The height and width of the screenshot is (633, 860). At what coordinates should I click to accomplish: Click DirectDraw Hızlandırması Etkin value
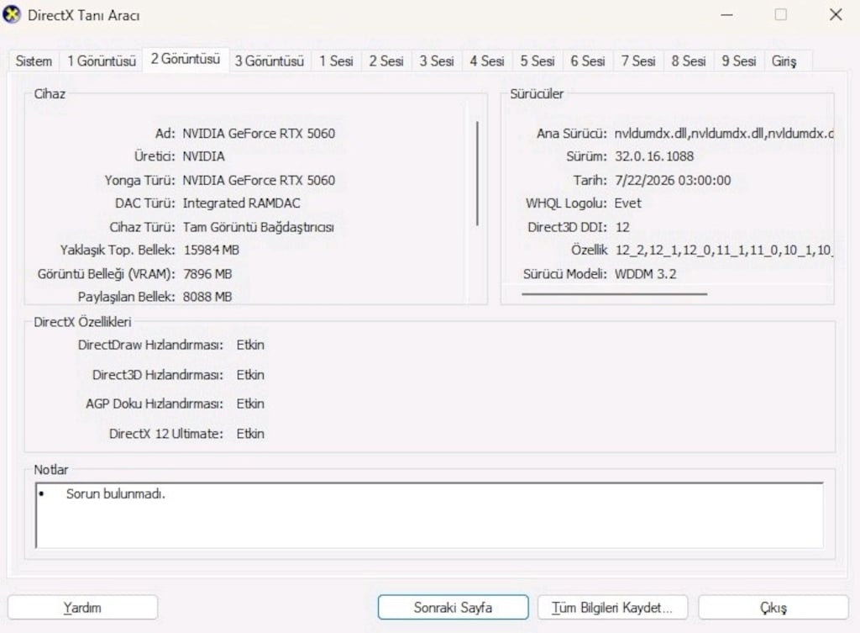click(x=250, y=345)
